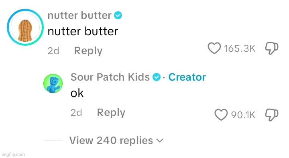This screenshot has height=158, width=289.
Task: Click the imgflip.com watermark
Action: 13,154
